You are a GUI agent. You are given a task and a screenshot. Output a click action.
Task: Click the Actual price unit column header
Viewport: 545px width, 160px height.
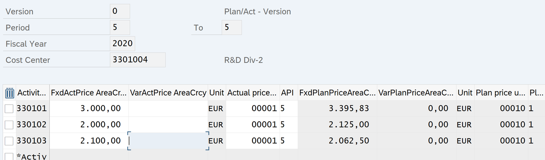[252, 93]
